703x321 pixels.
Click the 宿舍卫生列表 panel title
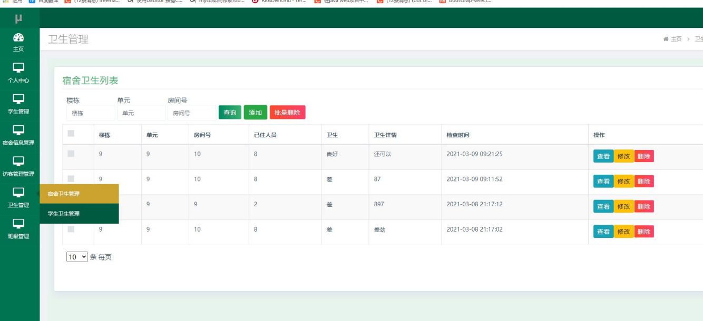point(90,81)
